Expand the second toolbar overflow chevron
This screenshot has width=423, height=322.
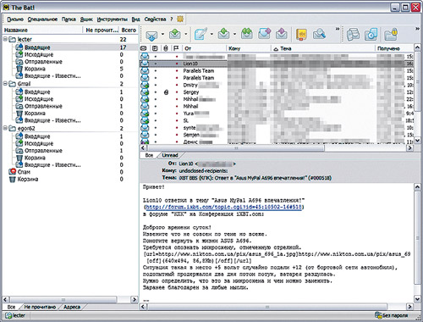point(418,29)
